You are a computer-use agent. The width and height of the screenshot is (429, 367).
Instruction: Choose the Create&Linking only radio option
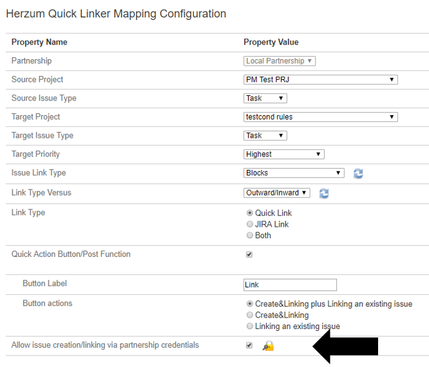coord(250,315)
